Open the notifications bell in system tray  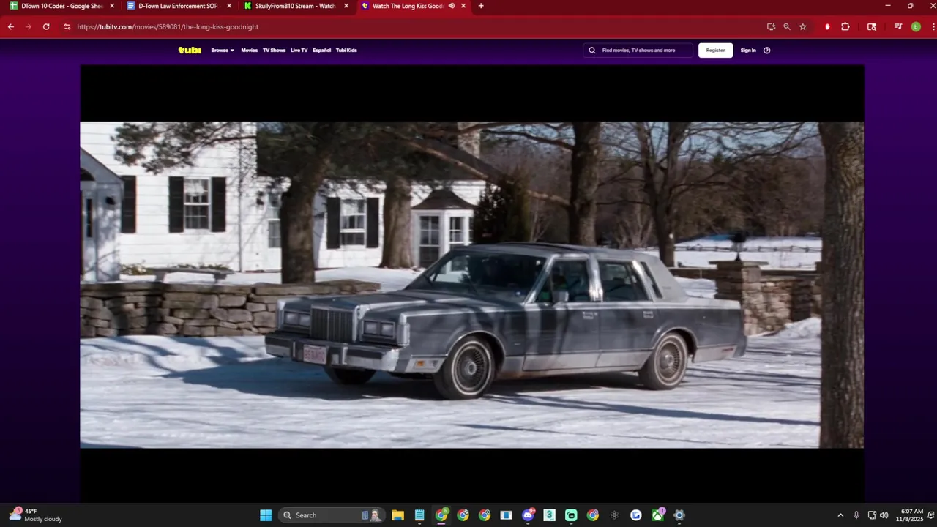(932, 515)
